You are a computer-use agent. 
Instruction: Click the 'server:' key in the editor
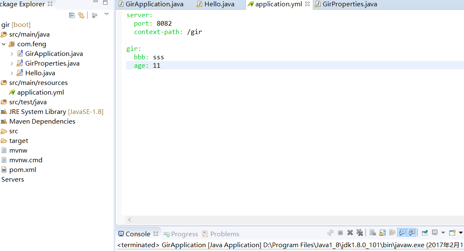(x=139, y=15)
